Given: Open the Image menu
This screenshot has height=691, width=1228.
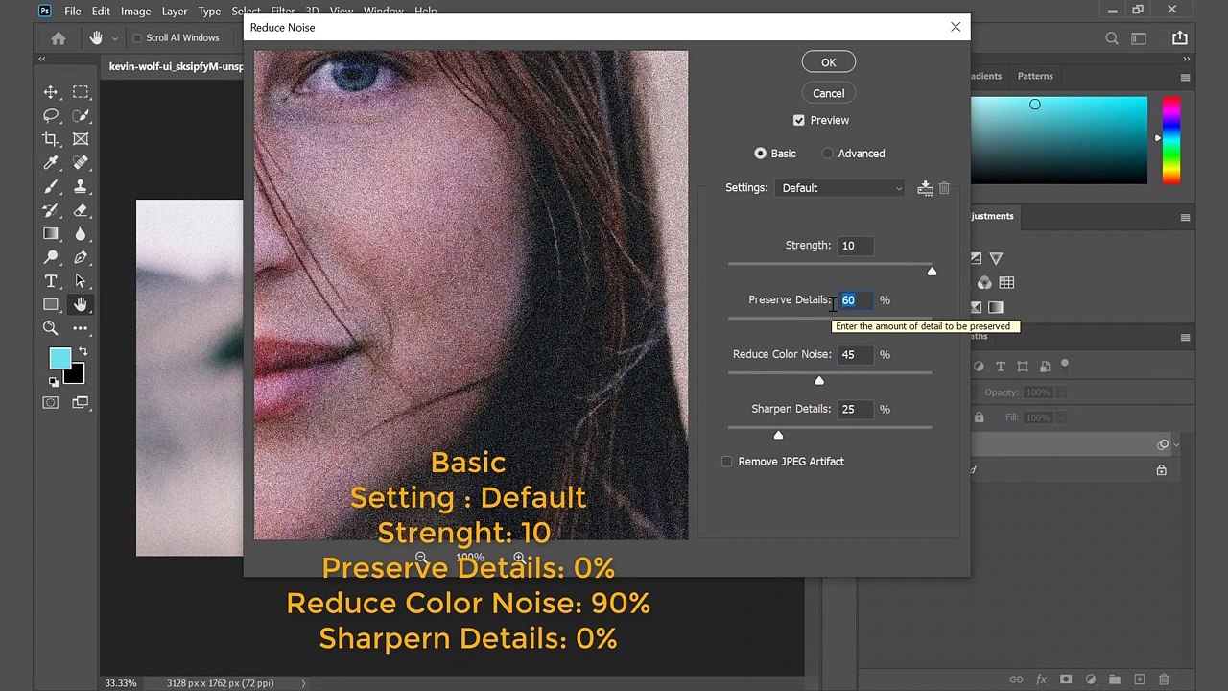Looking at the screenshot, I should (x=135, y=12).
